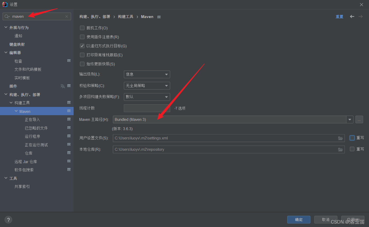Click the IntelliJ logo in title bar
Viewport: 369px width, 227px height.
tap(5, 4)
